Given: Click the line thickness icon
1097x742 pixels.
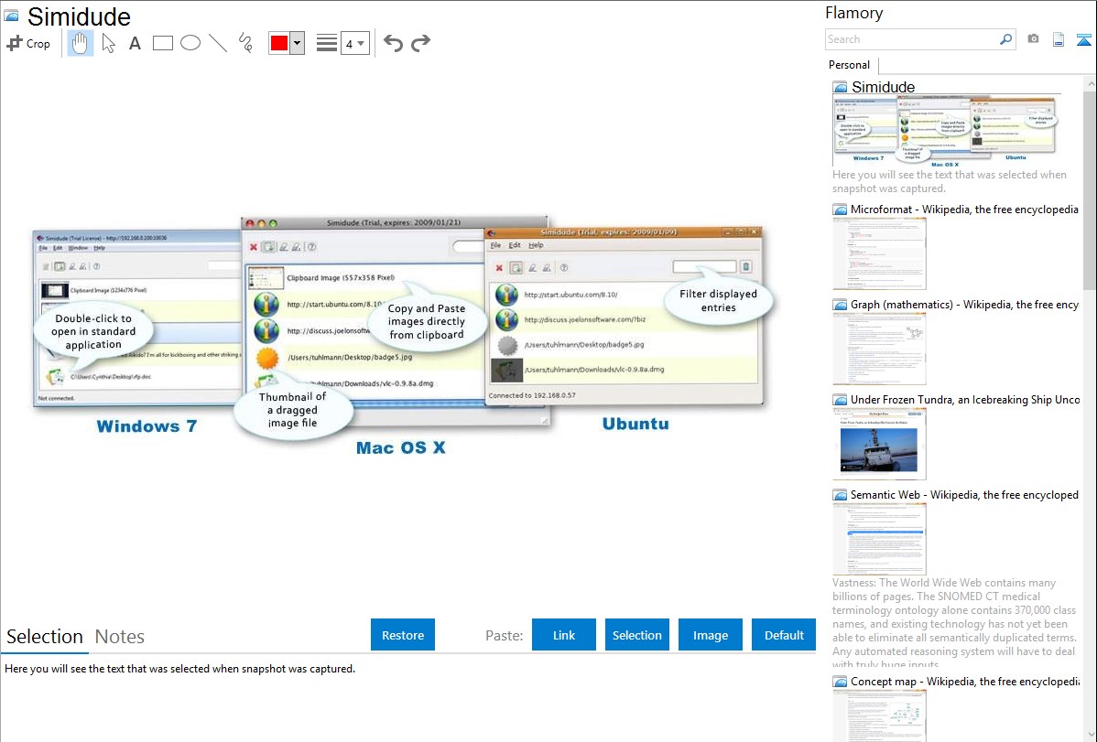Looking at the screenshot, I should (x=326, y=43).
